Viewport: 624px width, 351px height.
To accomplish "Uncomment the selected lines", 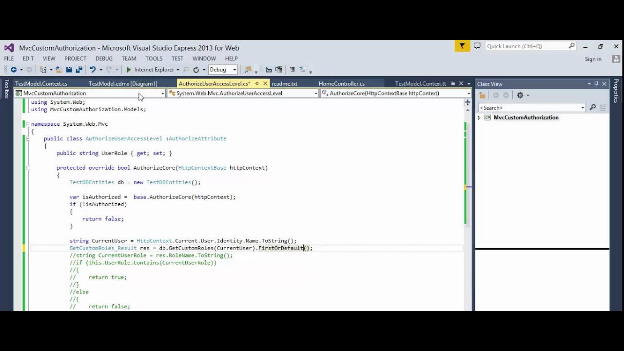I will pyautogui.click(x=302, y=70).
